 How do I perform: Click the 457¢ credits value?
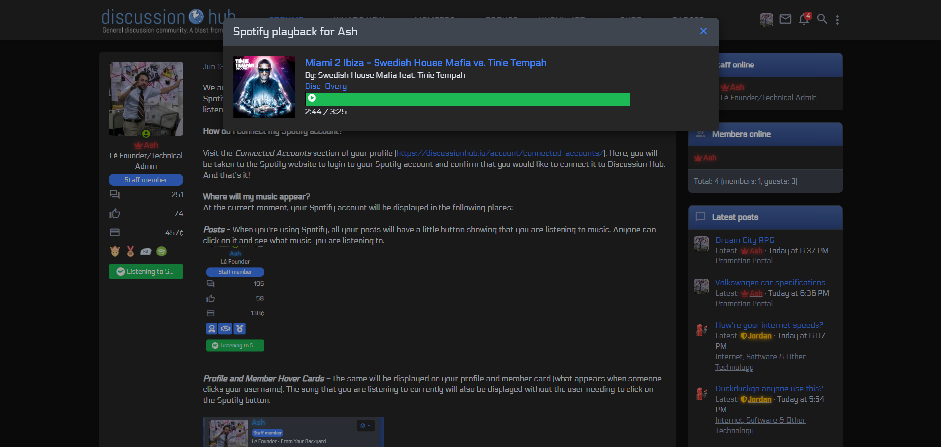(174, 233)
